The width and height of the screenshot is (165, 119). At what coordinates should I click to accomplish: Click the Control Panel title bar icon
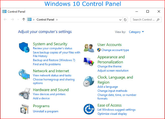tap(5, 11)
